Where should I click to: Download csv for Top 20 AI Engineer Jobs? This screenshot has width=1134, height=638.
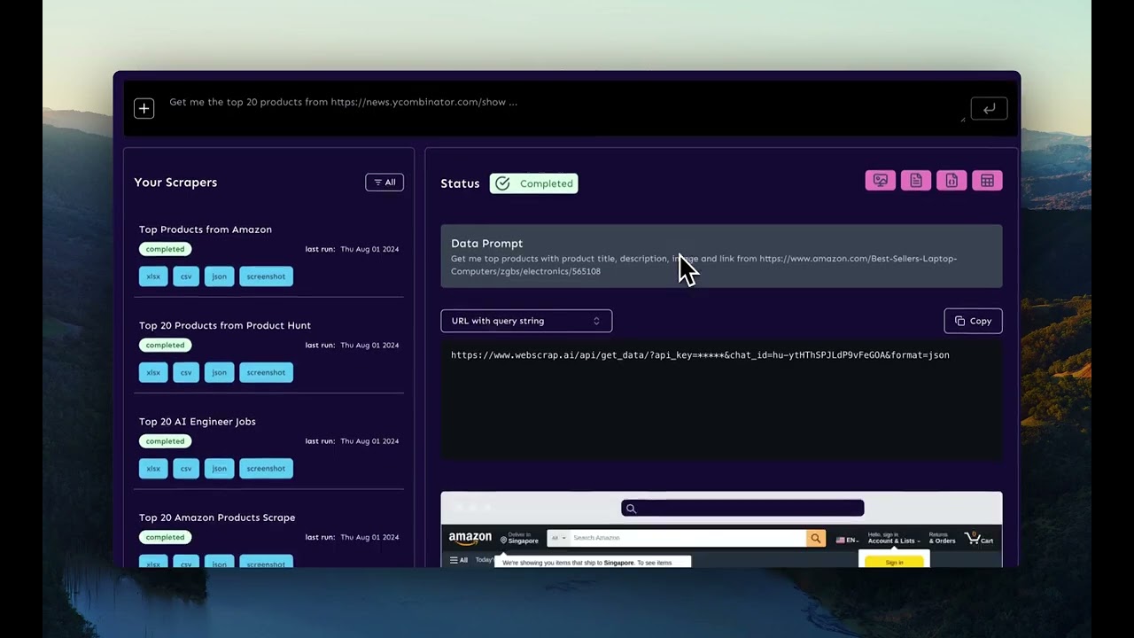[x=186, y=468]
